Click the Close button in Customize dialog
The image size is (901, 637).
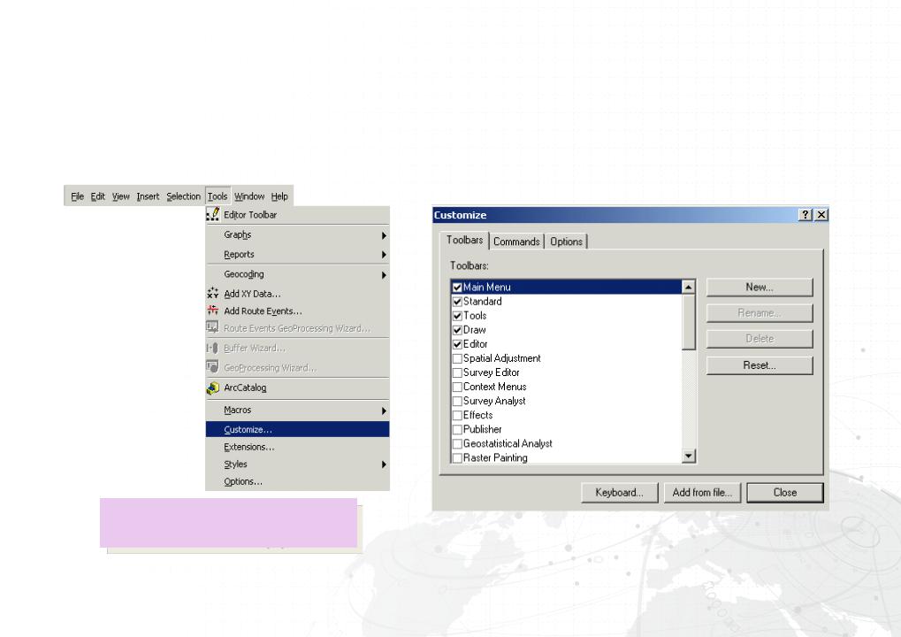point(785,493)
